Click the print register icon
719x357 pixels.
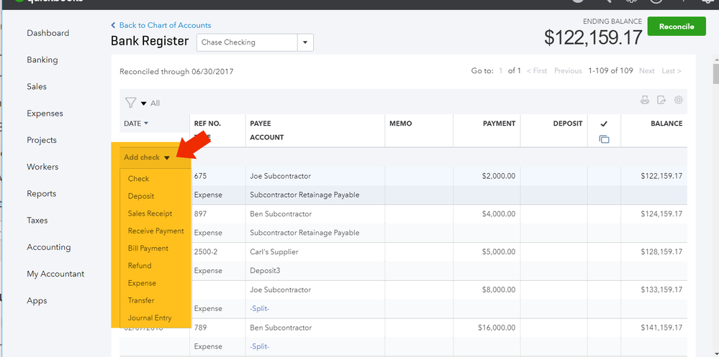[645, 100]
